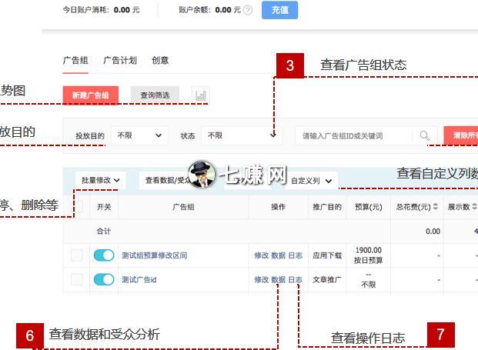
Task: Click 日志 for 测试广告id
Action: 295,279
